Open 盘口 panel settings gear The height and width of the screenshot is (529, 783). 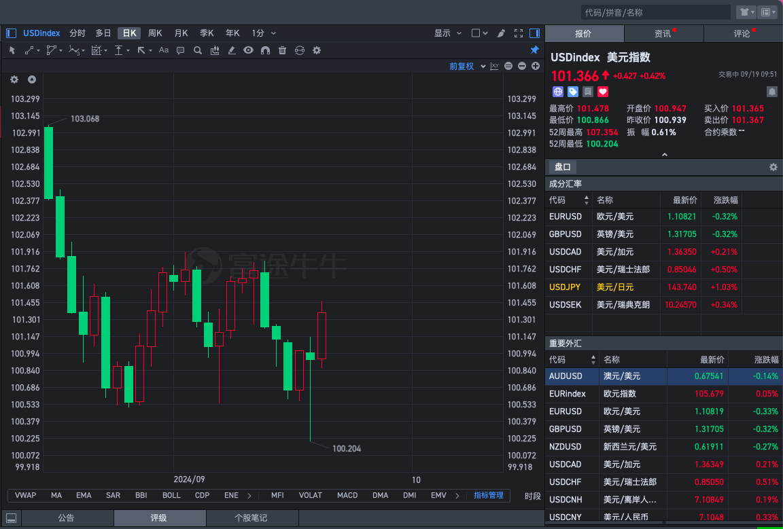pyautogui.click(x=773, y=167)
